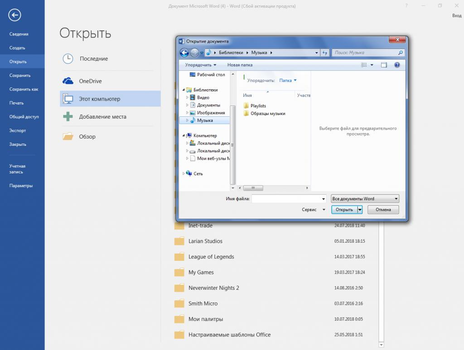Image resolution: width=464 pixels, height=350 pixels.
Task: Click the Мои палитры folder icon
Action: click(x=179, y=319)
